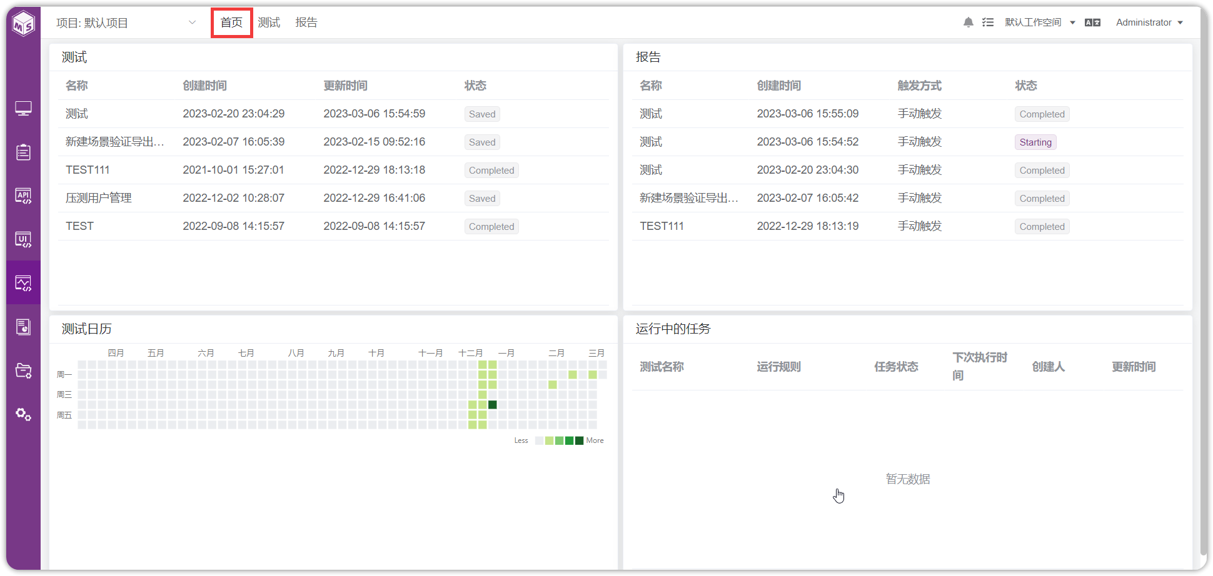Open test created 2023-02-20 23:04:29

click(333, 114)
